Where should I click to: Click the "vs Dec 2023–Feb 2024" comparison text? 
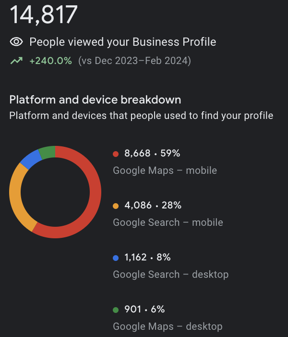(x=134, y=61)
